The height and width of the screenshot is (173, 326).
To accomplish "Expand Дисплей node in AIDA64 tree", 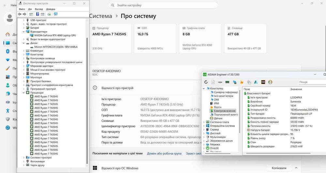I will 204,133.
